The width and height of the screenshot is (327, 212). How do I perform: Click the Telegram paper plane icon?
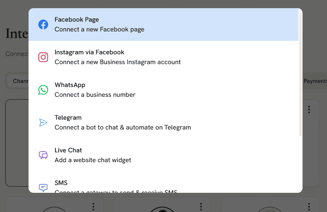[x=43, y=123]
